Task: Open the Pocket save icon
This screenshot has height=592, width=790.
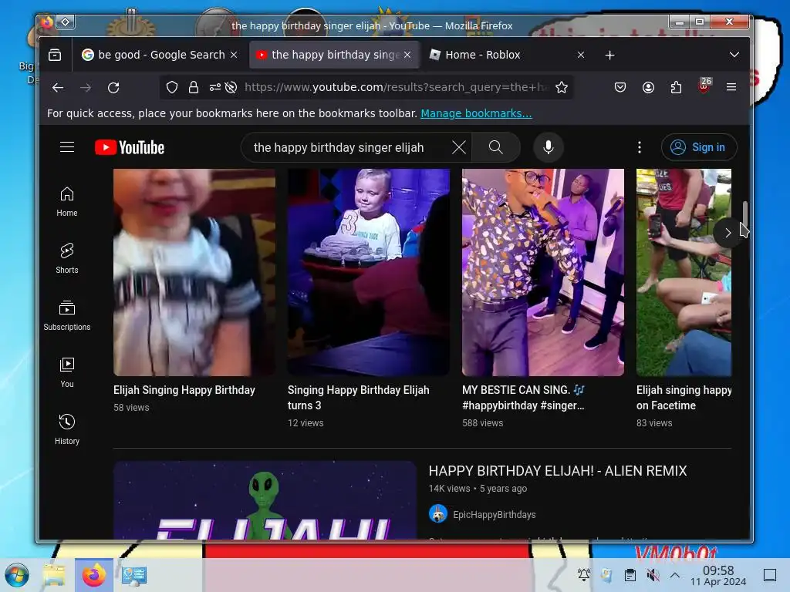Action: tap(620, 88)
